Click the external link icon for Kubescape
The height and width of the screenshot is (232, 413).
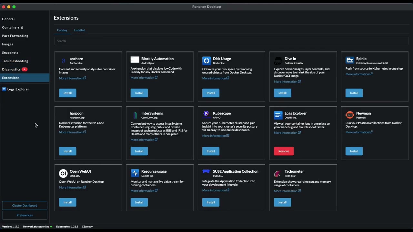point(228,136)
